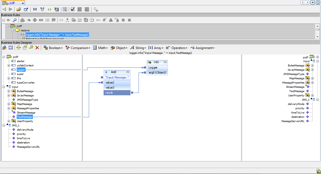Click the first Business Rules Designer icon

(4, 48)
